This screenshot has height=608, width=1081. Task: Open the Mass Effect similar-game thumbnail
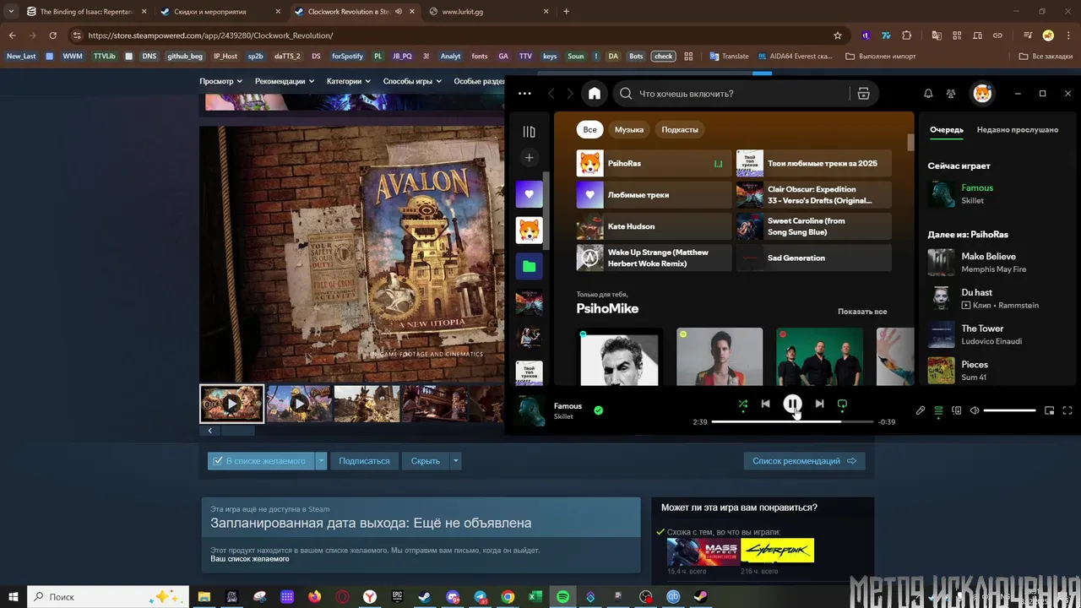click(x=703, y=551)
